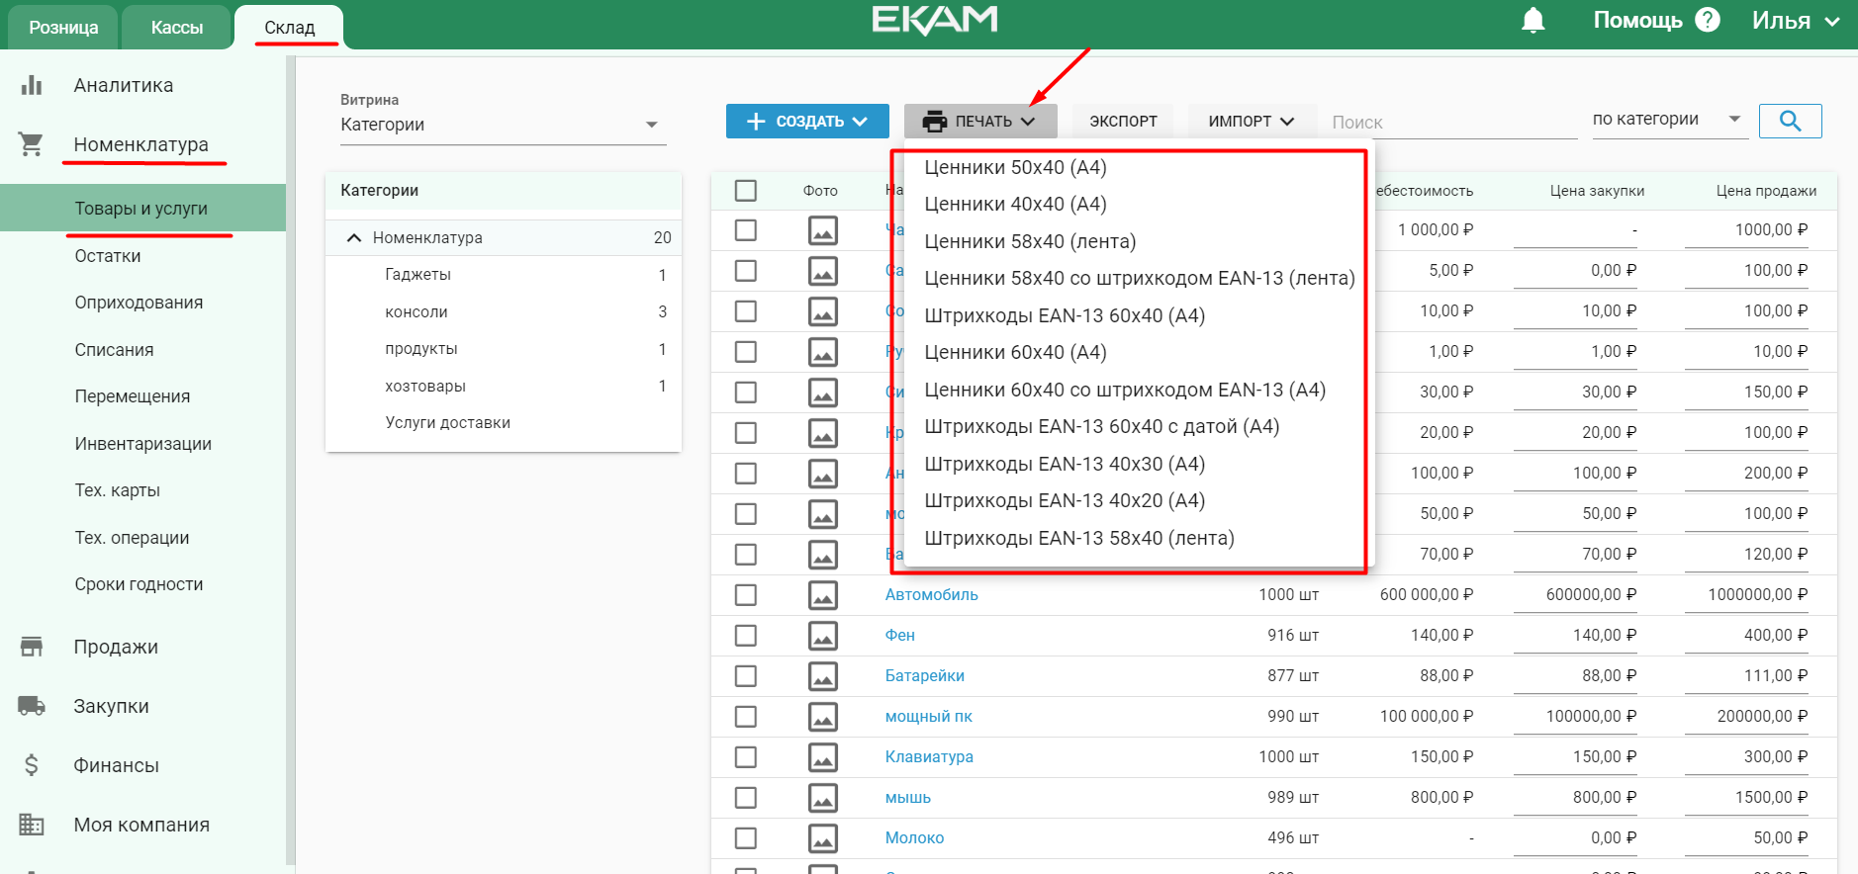
Task: Edit Цена продажи for Автомобиль
Action: 1747,595
